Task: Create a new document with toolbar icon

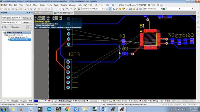Action: (2, 9)
